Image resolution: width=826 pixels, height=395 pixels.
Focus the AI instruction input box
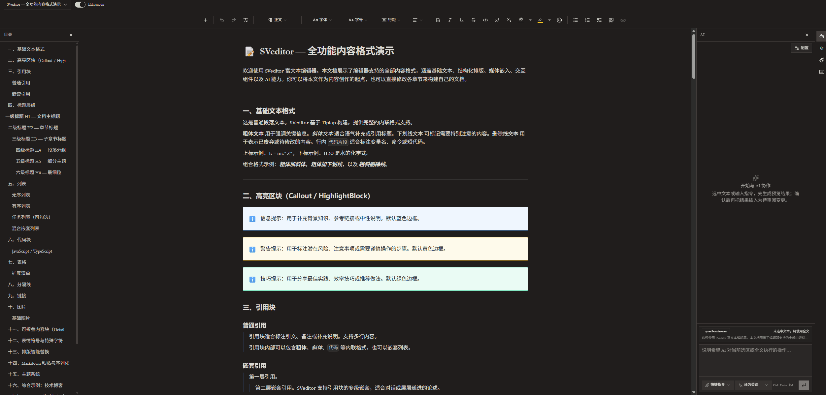click(755, 360)
